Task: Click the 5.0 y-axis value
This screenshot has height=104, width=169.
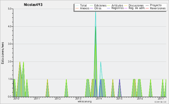Action: [x=10, y=9]
